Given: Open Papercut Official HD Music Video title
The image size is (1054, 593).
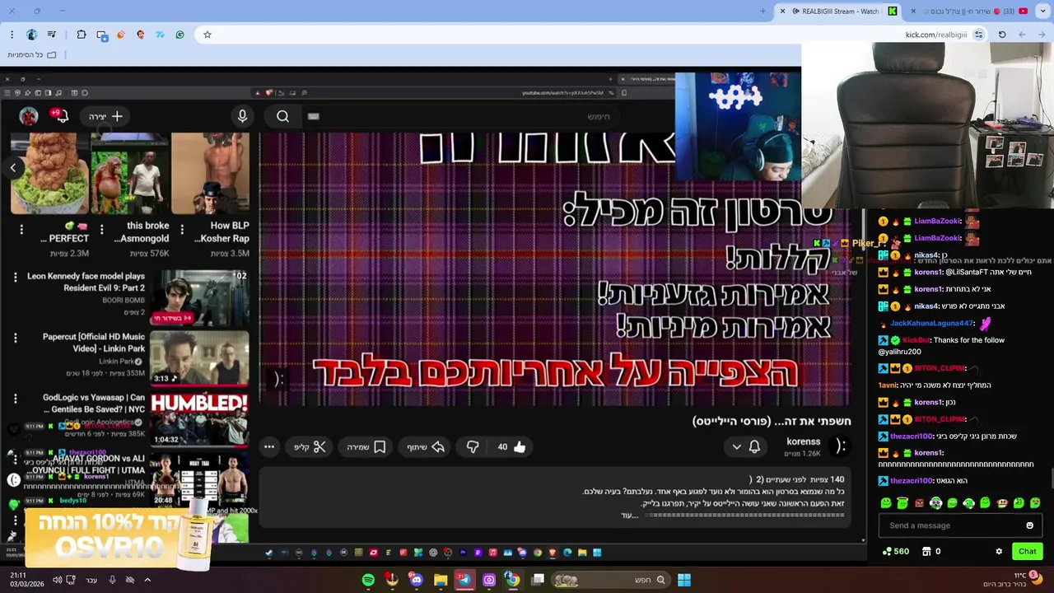Looking at the screenshot, I should click(x=94, y=343).
